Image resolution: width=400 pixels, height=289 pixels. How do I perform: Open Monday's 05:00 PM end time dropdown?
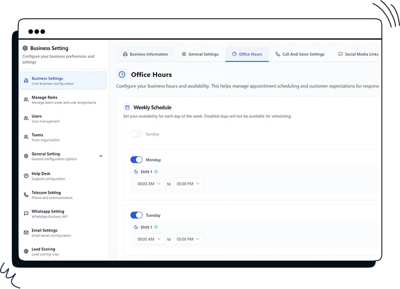[x=188, y=184]
